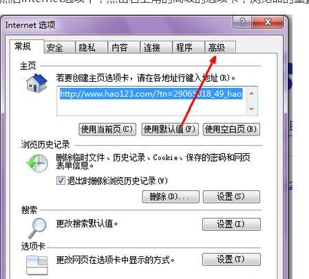The width and height of the screenshot is (309, 279).
Task: Click the up arrow in home page URL box
Action: pos(251,93)
